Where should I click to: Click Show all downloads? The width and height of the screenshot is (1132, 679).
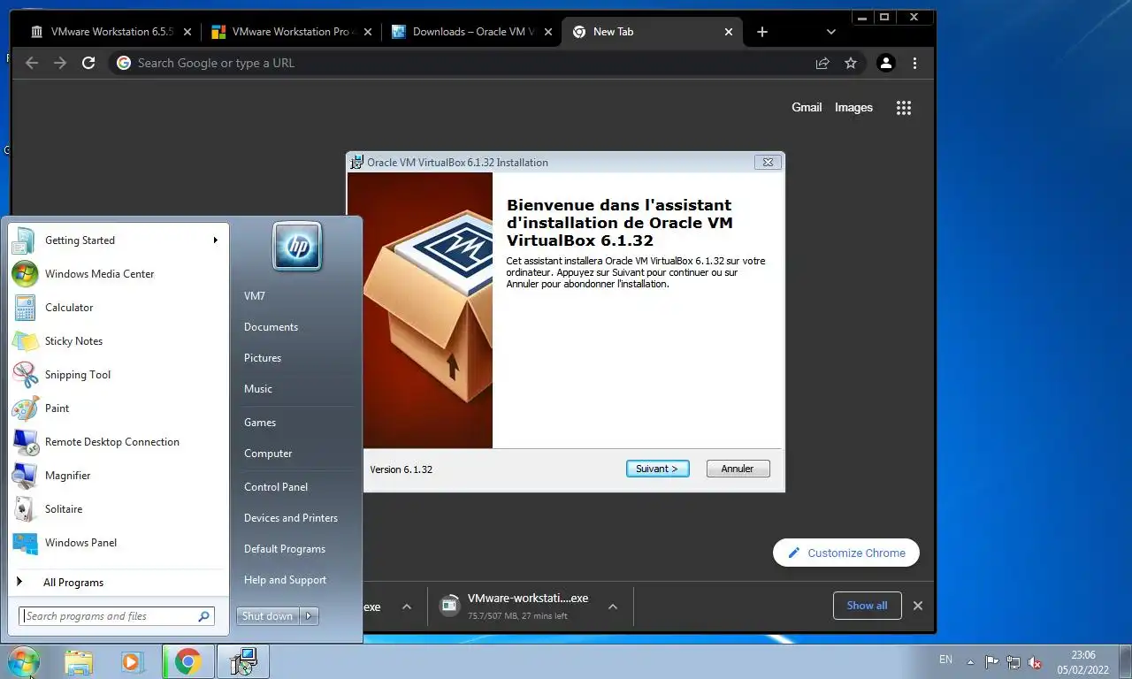click(x=867, y=606)
